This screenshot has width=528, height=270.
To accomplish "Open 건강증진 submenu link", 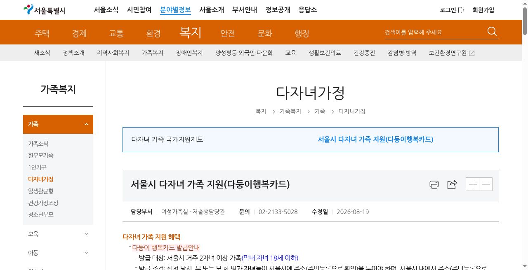I will tap(364, 53).
